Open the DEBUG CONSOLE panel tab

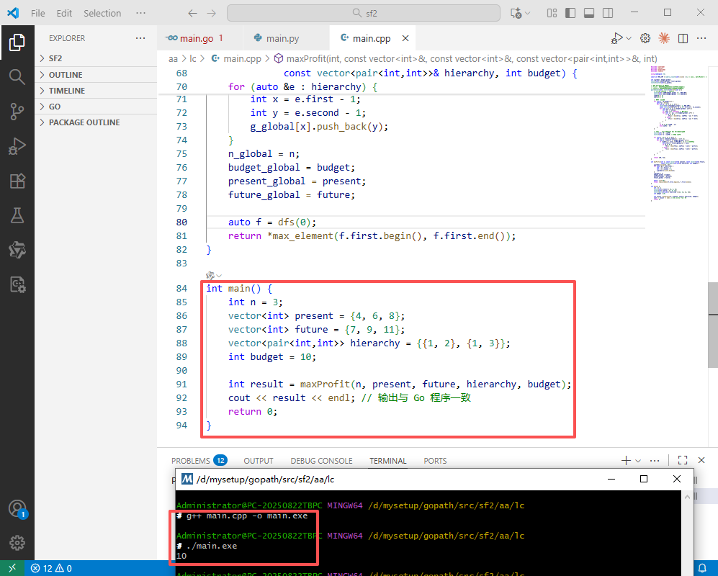[321, 461]
